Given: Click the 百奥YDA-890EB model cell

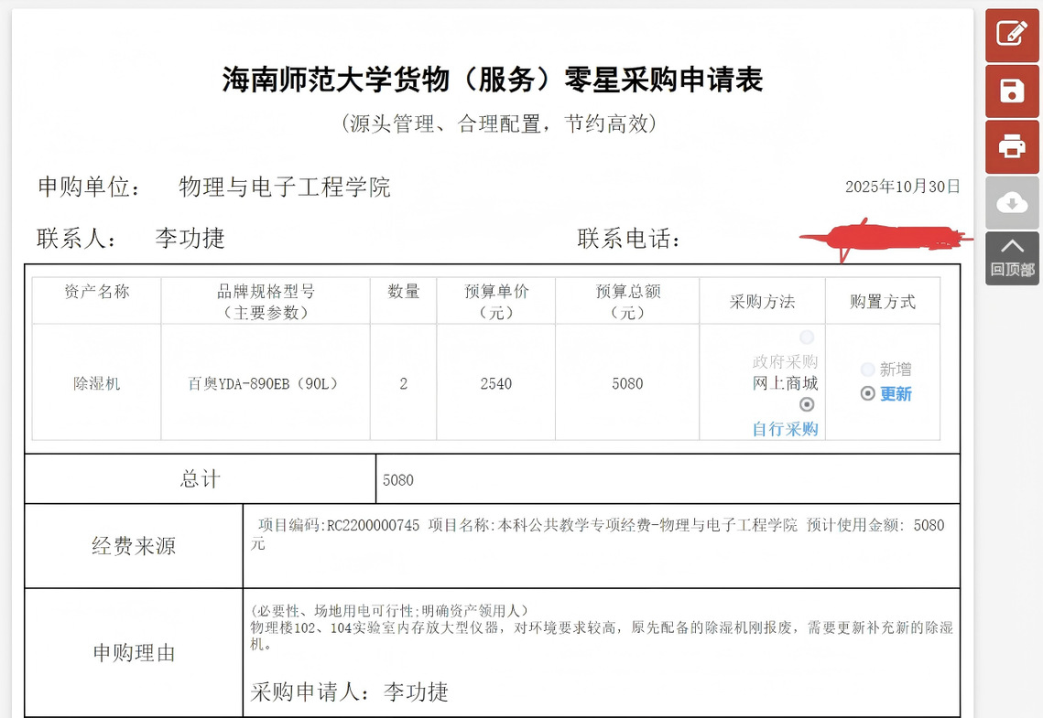Looking at the screenshot, I should click(265, 384).
